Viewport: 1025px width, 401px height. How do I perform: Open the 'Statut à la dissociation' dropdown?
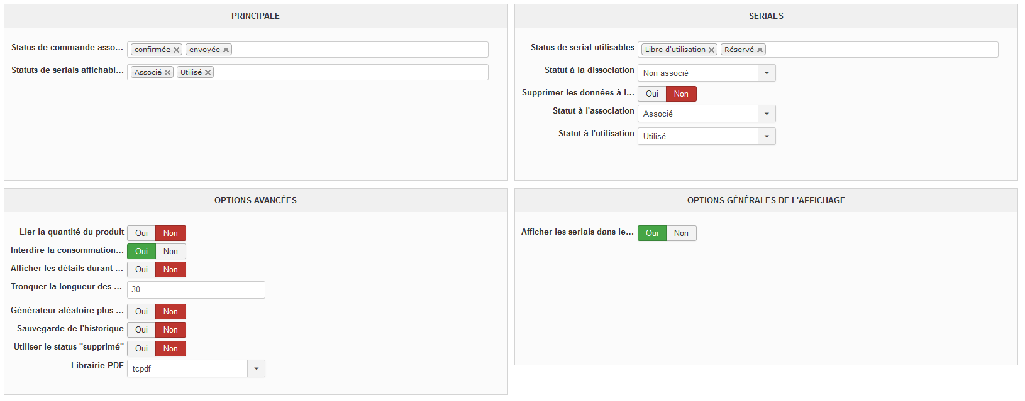pyautogui.click(x=767, y=73)
